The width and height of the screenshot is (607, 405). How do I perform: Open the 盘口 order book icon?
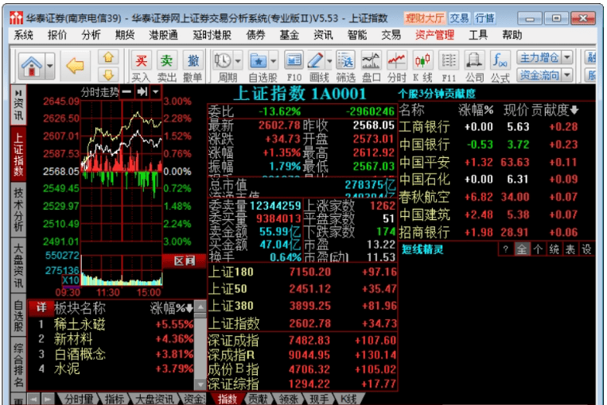371,66
